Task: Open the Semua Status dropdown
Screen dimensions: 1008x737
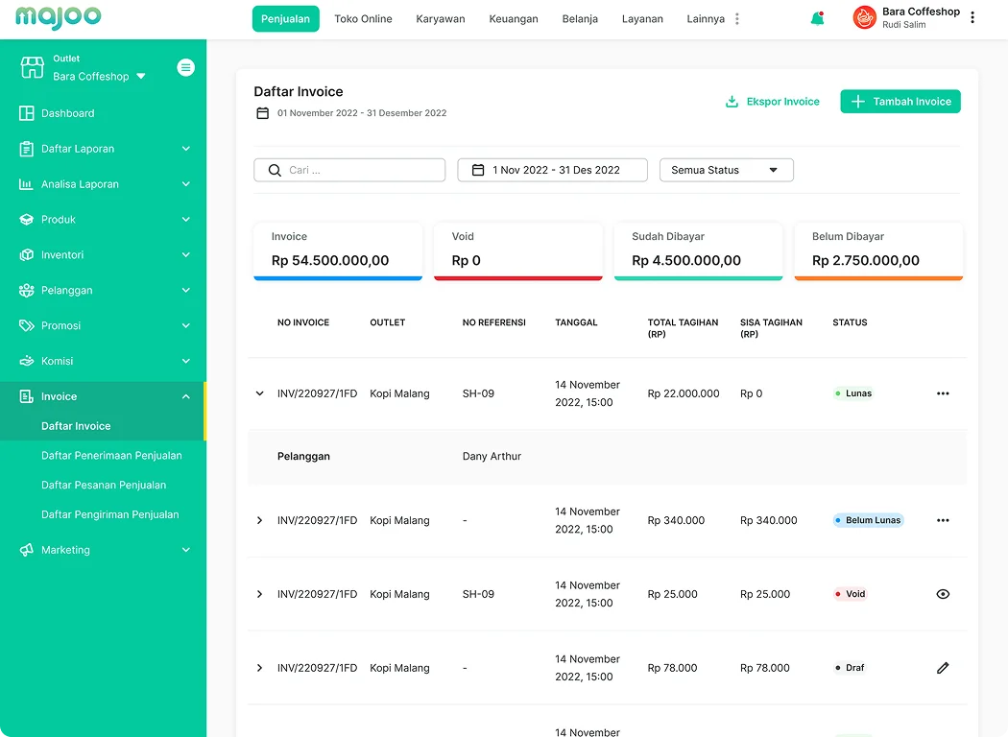Action: click(726, 170)
